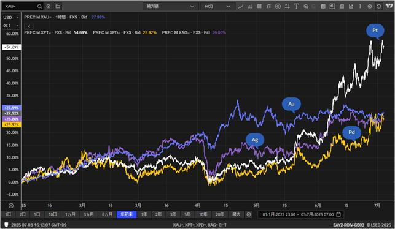Select the 5日 range tab
This screenshot has height=229, width=395.
pos(37,214)
